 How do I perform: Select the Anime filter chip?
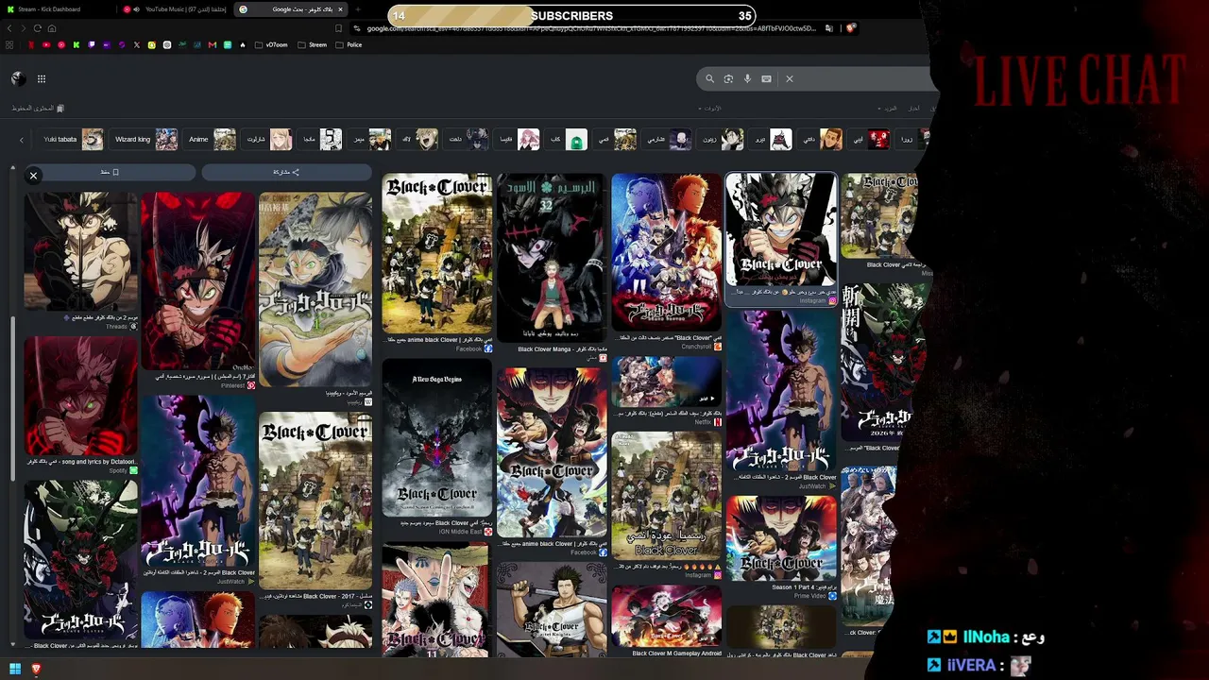(x=212, y=140)
